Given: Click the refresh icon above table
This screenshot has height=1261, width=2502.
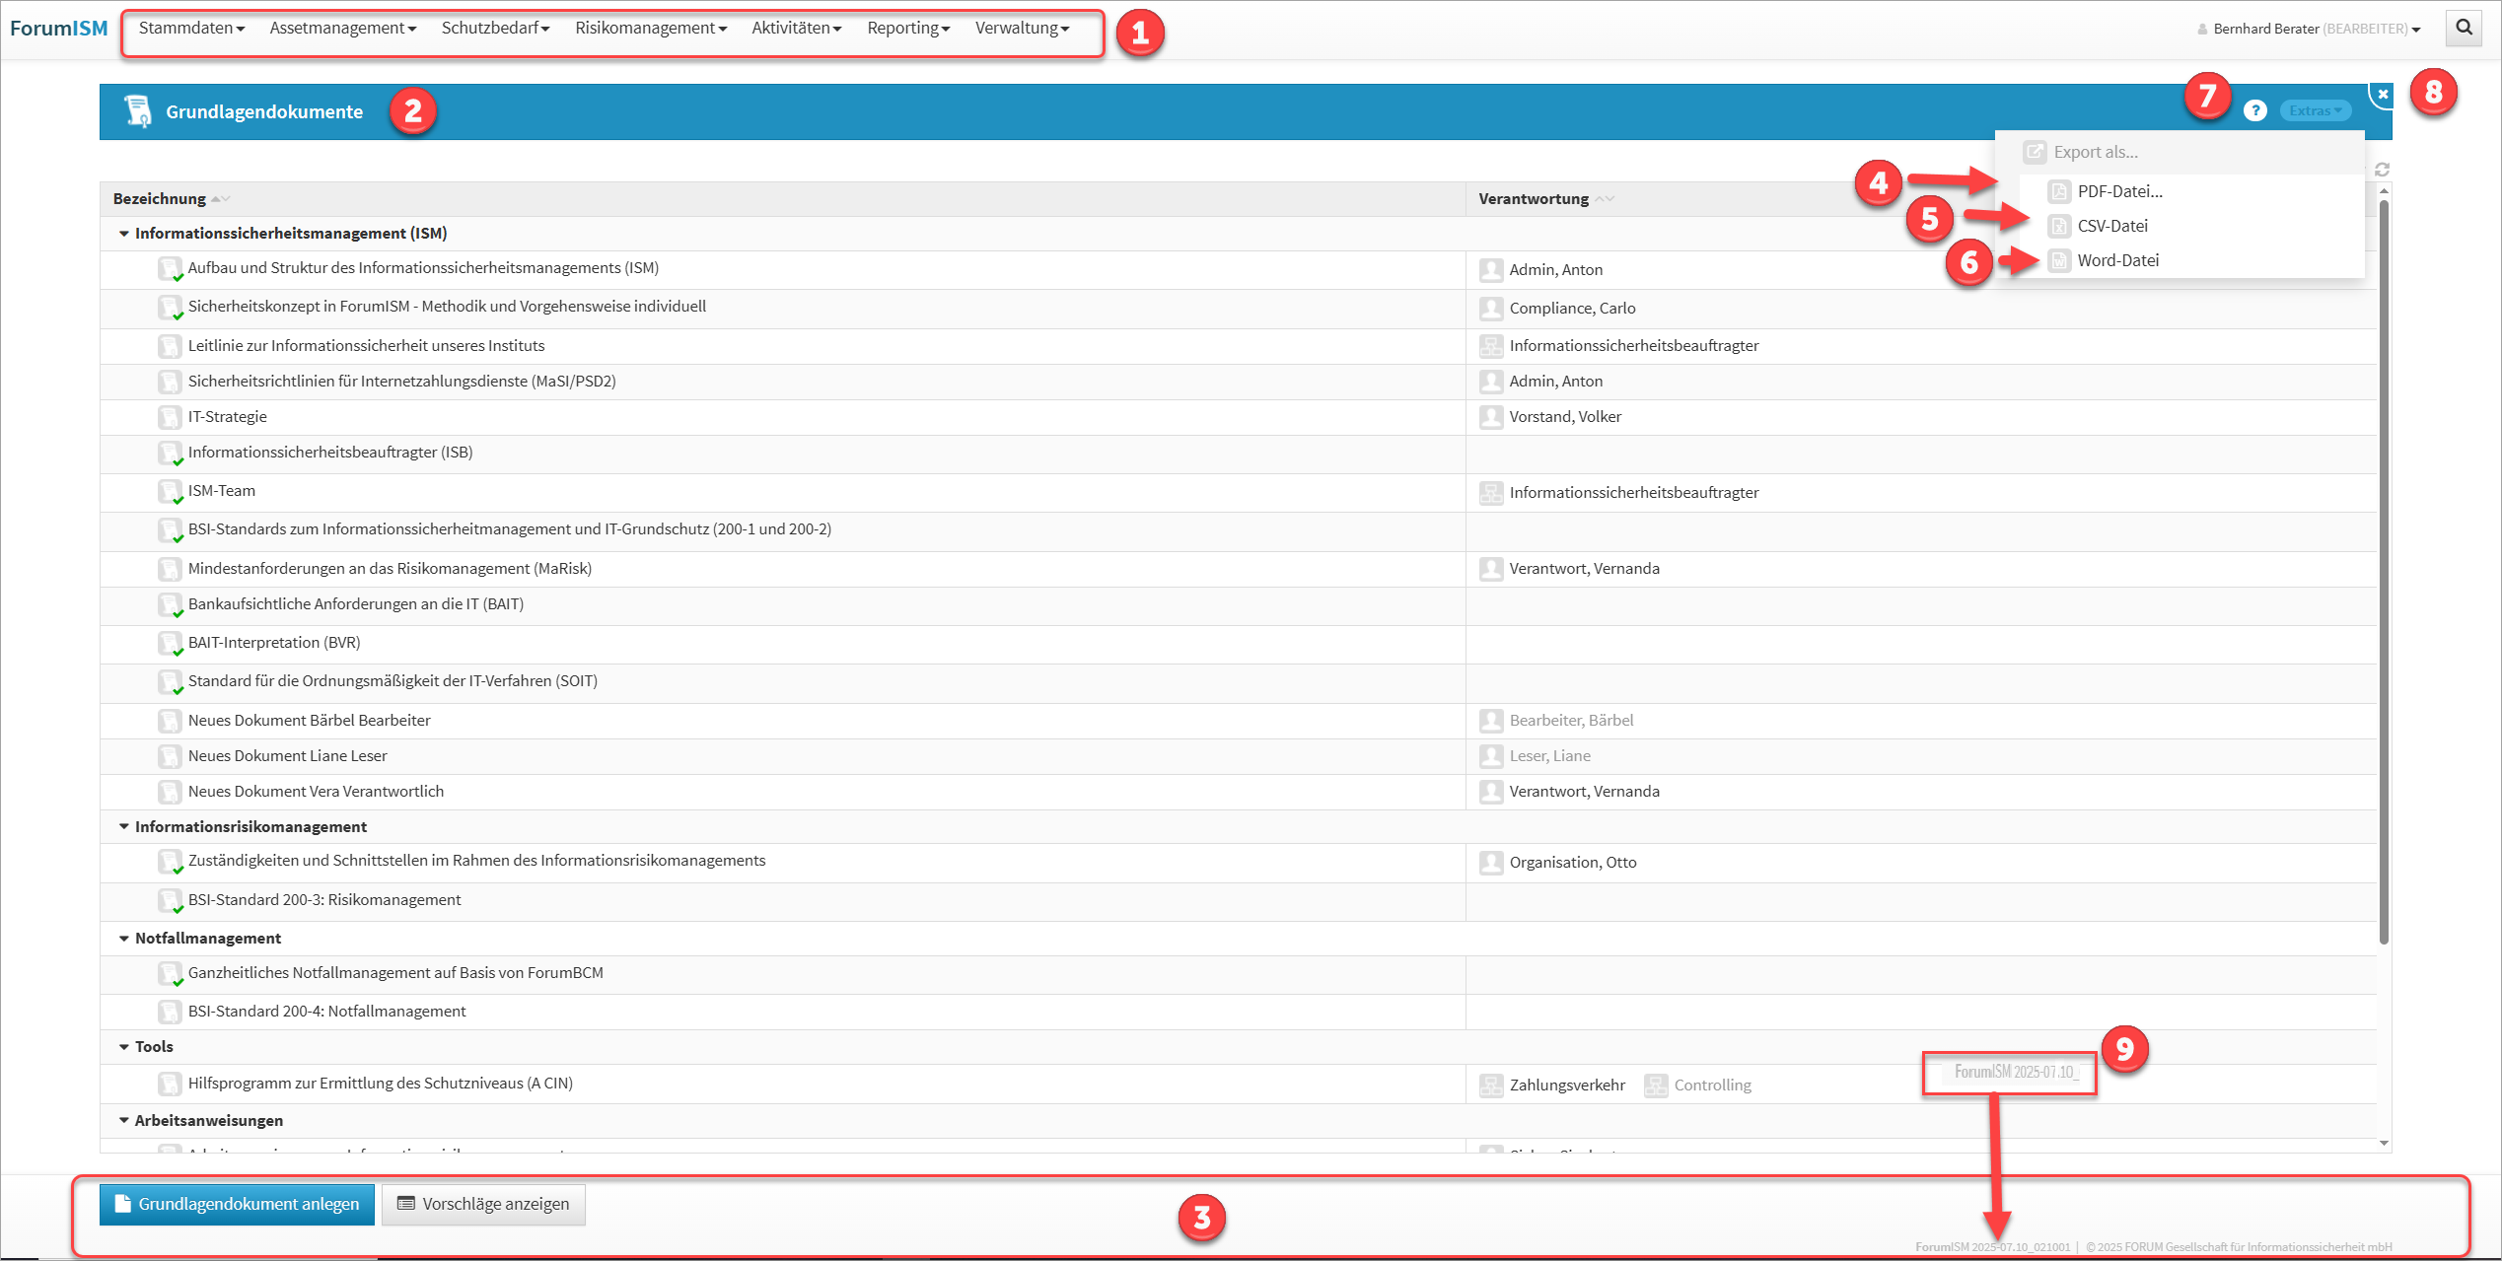Looking at the screenshot, I should coord(2382,170).
